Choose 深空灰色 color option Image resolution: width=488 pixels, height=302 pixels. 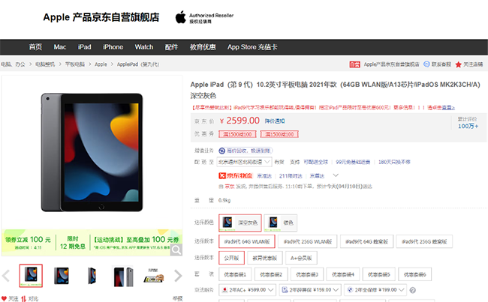point(240,223)
